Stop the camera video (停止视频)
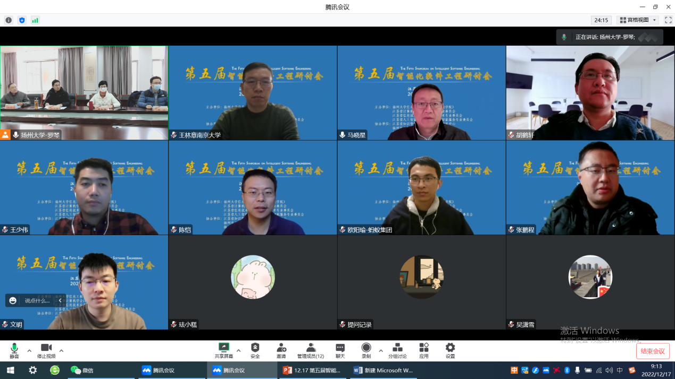This screenshot has width=675, height=379. point(46,350)
